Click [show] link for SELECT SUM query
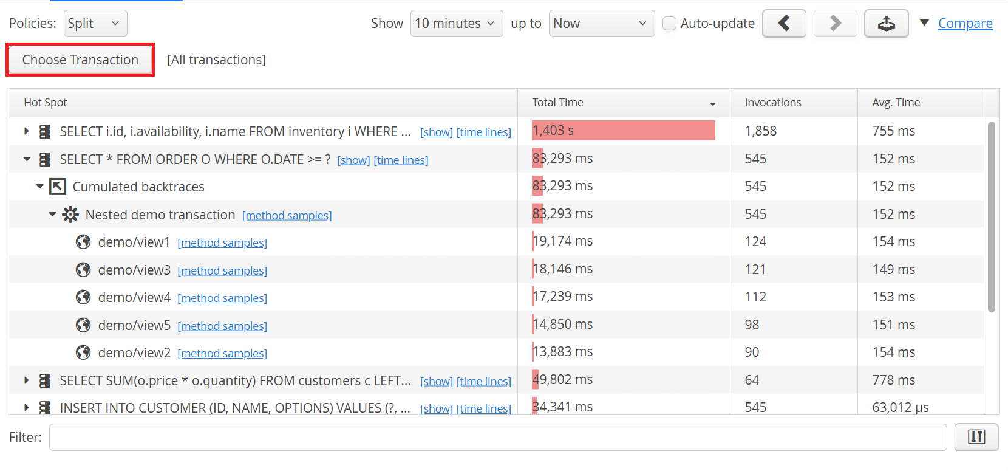Viewport: 1008px width, 471px height. [437, 381]
